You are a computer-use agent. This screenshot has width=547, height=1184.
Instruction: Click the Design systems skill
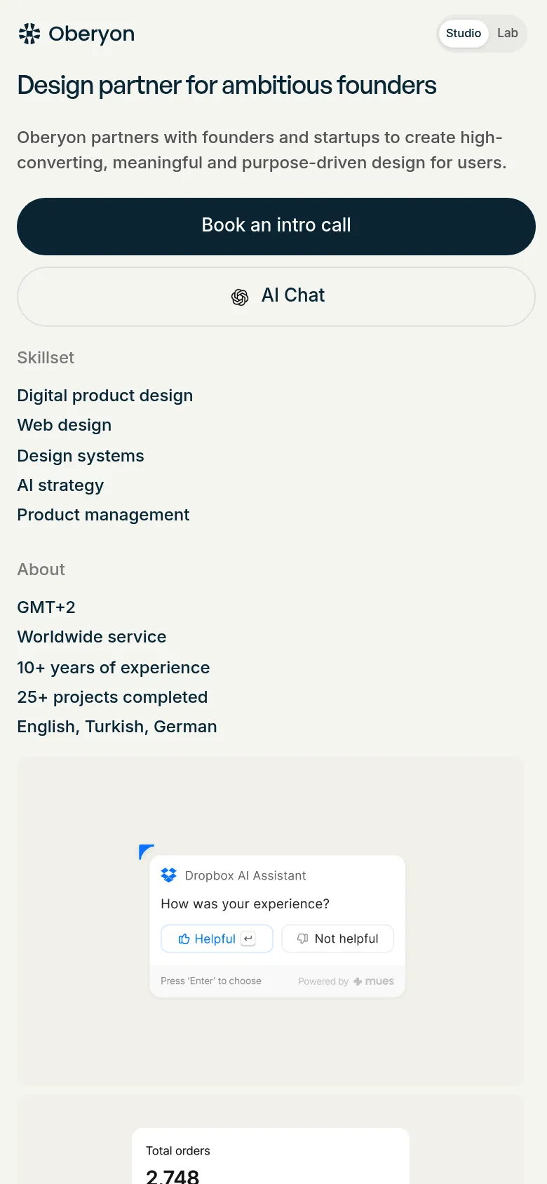(x=80, y=456)
